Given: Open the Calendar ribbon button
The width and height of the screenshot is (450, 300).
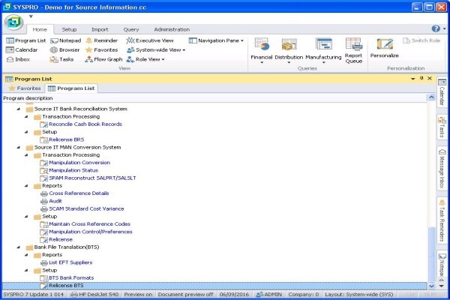Looking at the screenshot, I should [22, 50].
